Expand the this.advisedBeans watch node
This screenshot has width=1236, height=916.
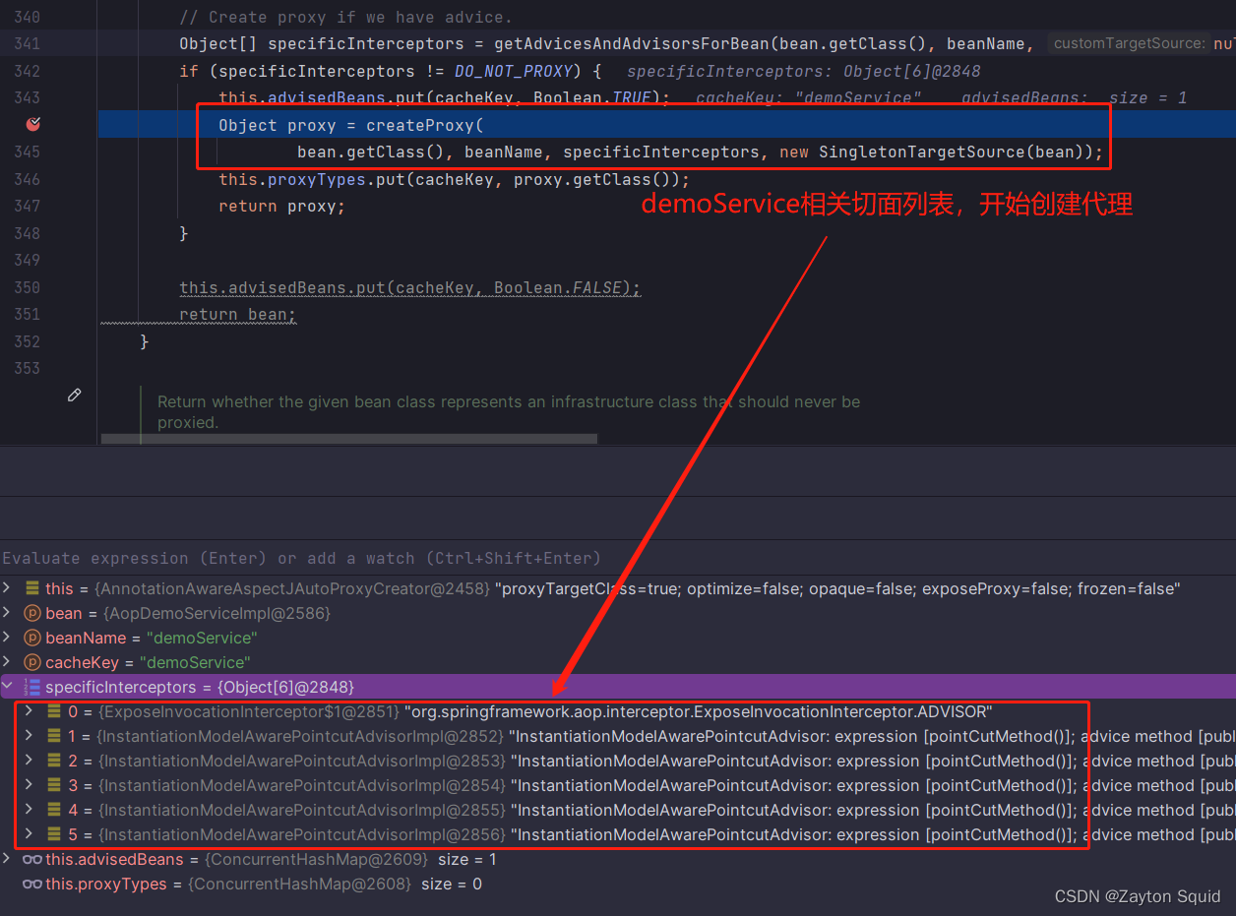coord(7,859)
